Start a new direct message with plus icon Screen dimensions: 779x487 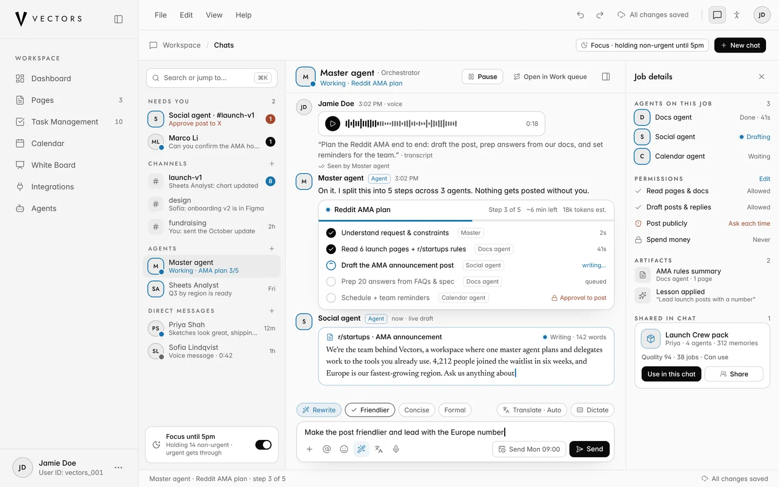[272, 311]
